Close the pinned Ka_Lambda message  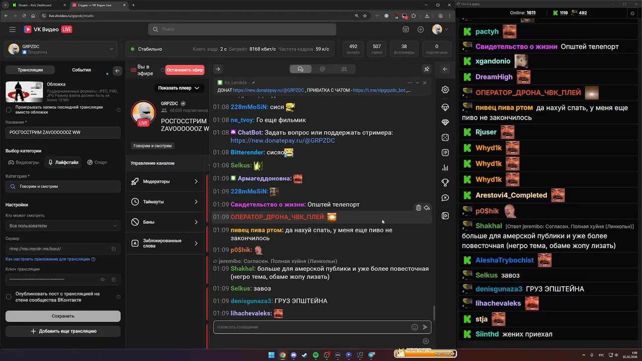click(x=425, y=83)
